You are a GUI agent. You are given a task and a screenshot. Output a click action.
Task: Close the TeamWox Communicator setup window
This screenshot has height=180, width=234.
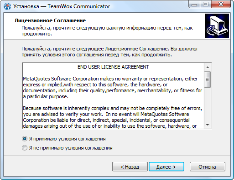221,5
